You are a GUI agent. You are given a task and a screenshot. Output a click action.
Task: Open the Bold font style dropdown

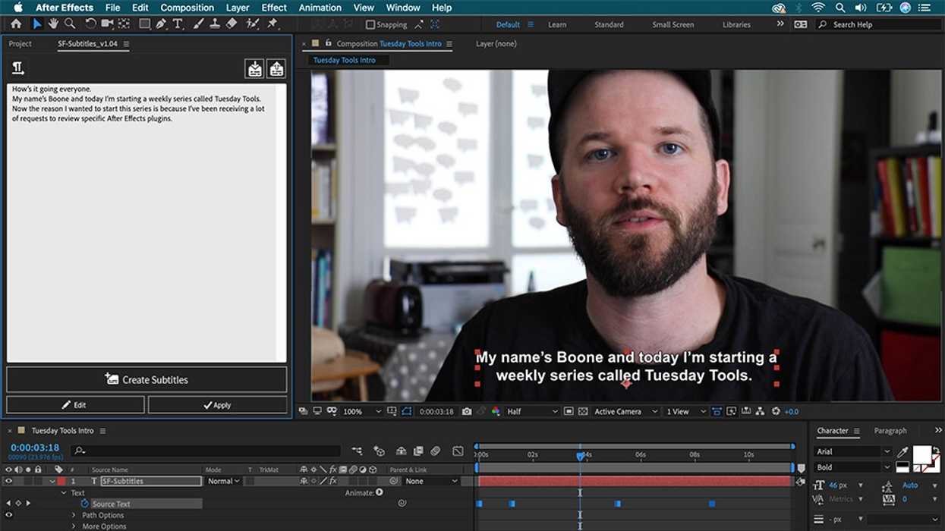click(x=852, y=467)
